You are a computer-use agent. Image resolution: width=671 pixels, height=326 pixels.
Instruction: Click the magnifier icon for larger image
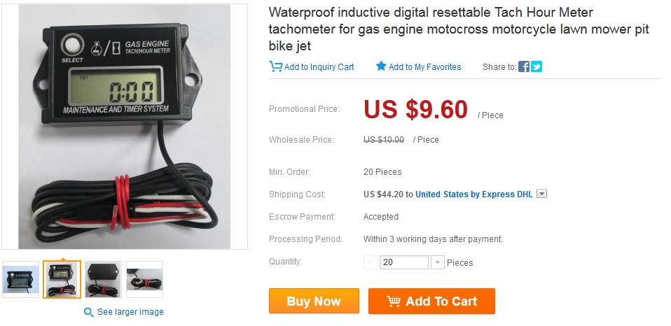pos(89,312)
